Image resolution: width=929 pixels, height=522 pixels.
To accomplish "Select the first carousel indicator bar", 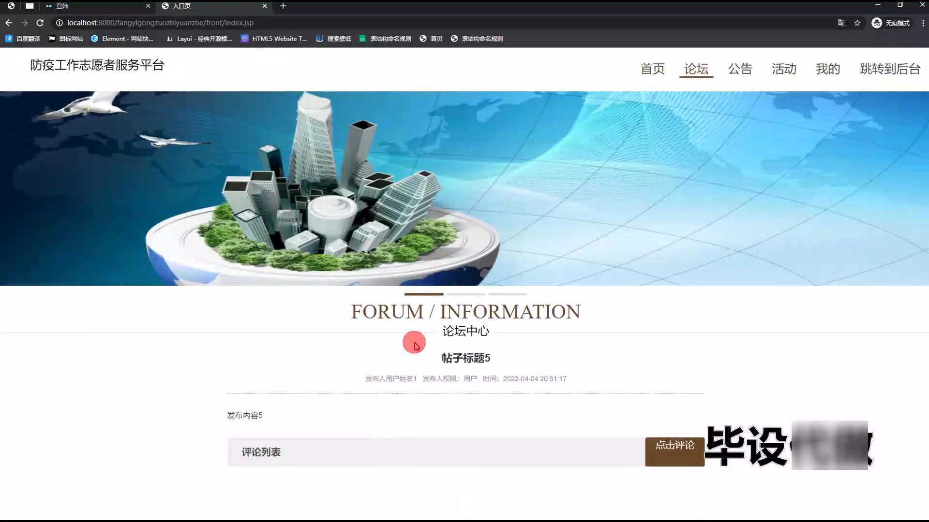I will coord(424,294).
